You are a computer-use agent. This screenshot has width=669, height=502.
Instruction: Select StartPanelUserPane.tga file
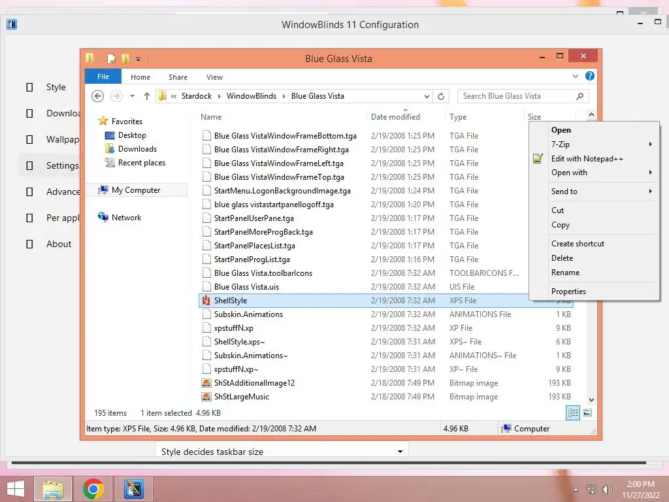click(x=254, y=218)
